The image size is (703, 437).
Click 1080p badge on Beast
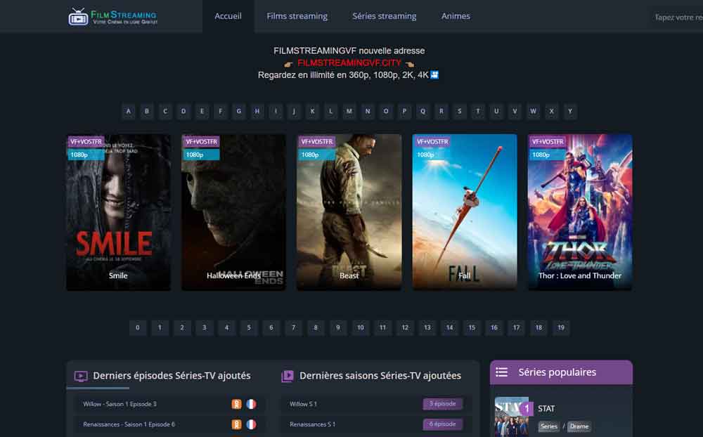(x=316, y=155)
